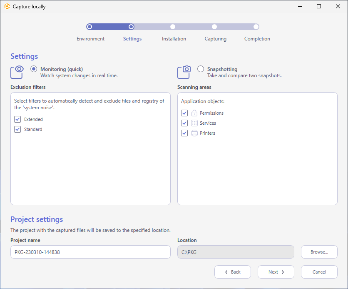The image size is (348, 289).
Task: Click the Services grid icon
Action: point(194,123)
